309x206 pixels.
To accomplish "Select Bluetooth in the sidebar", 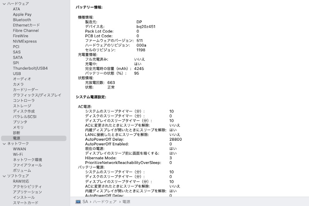I will [22, 20].
